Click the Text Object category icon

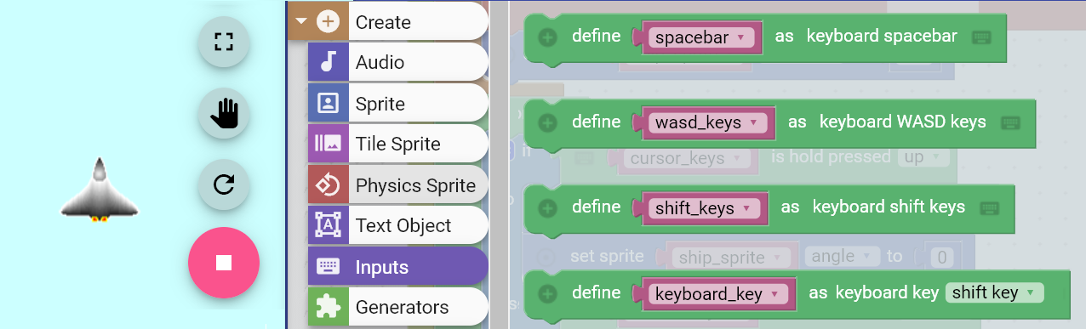pos(328,225)
